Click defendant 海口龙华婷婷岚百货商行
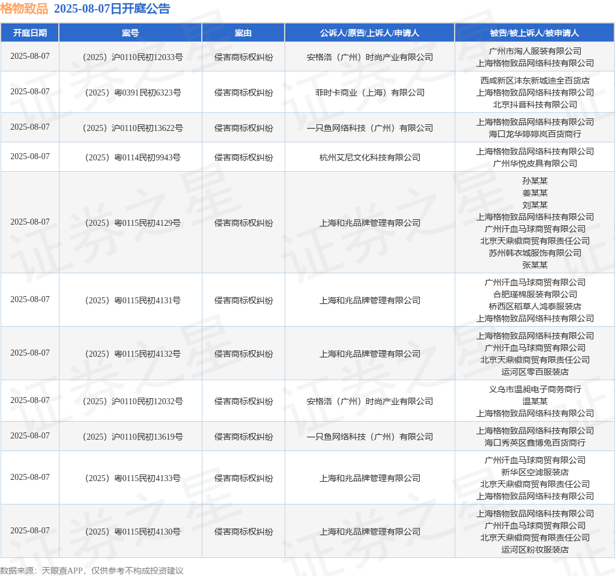The height and width of the screenshot is (576, 615). click(535, 134)
